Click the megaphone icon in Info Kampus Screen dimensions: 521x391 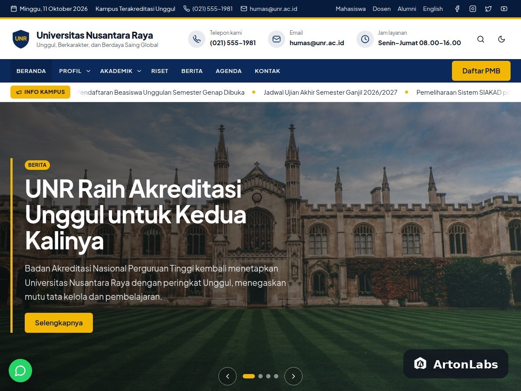coord(19,92)
